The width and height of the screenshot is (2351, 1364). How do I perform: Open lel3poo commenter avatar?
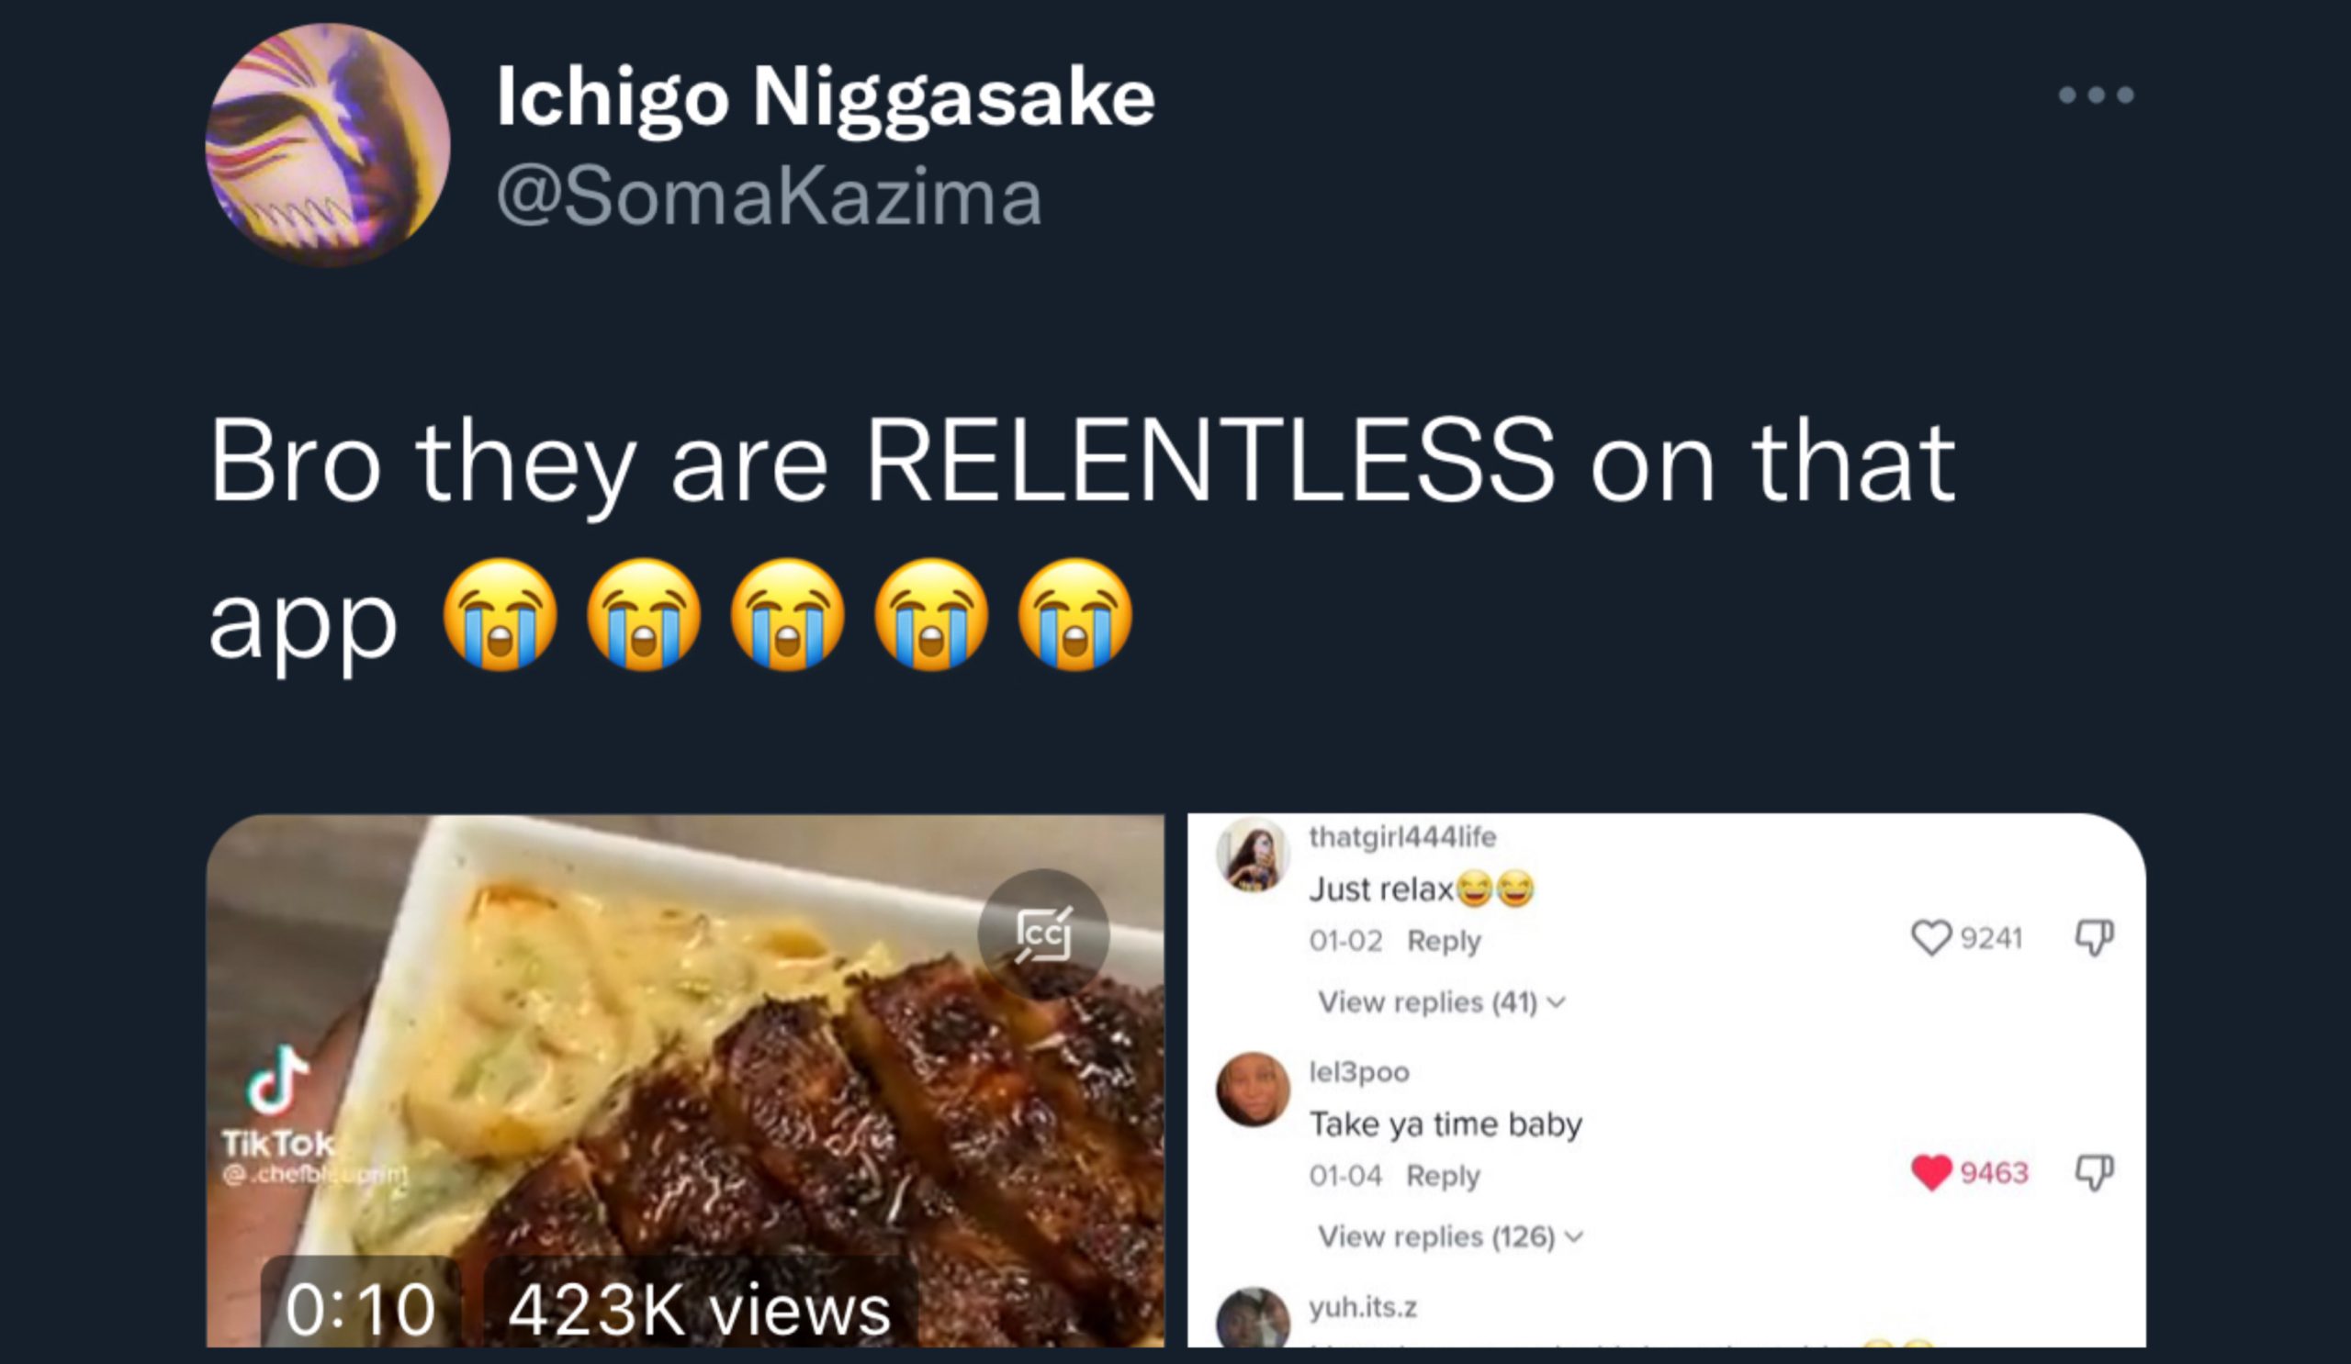1252,1089
